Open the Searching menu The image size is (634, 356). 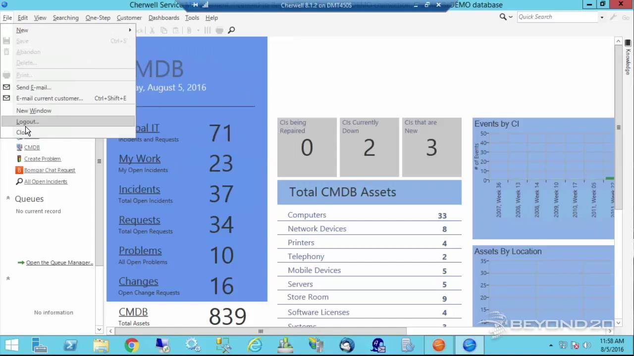click(65, 18)
